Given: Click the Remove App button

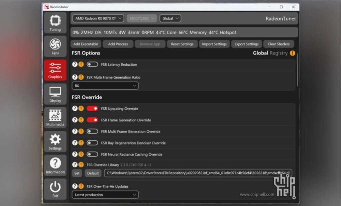Looking at the screenshot, I should tap(150, 44).
